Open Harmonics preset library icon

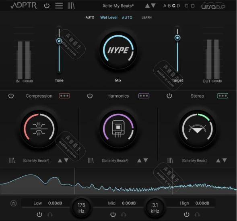(x=91, y=160)
